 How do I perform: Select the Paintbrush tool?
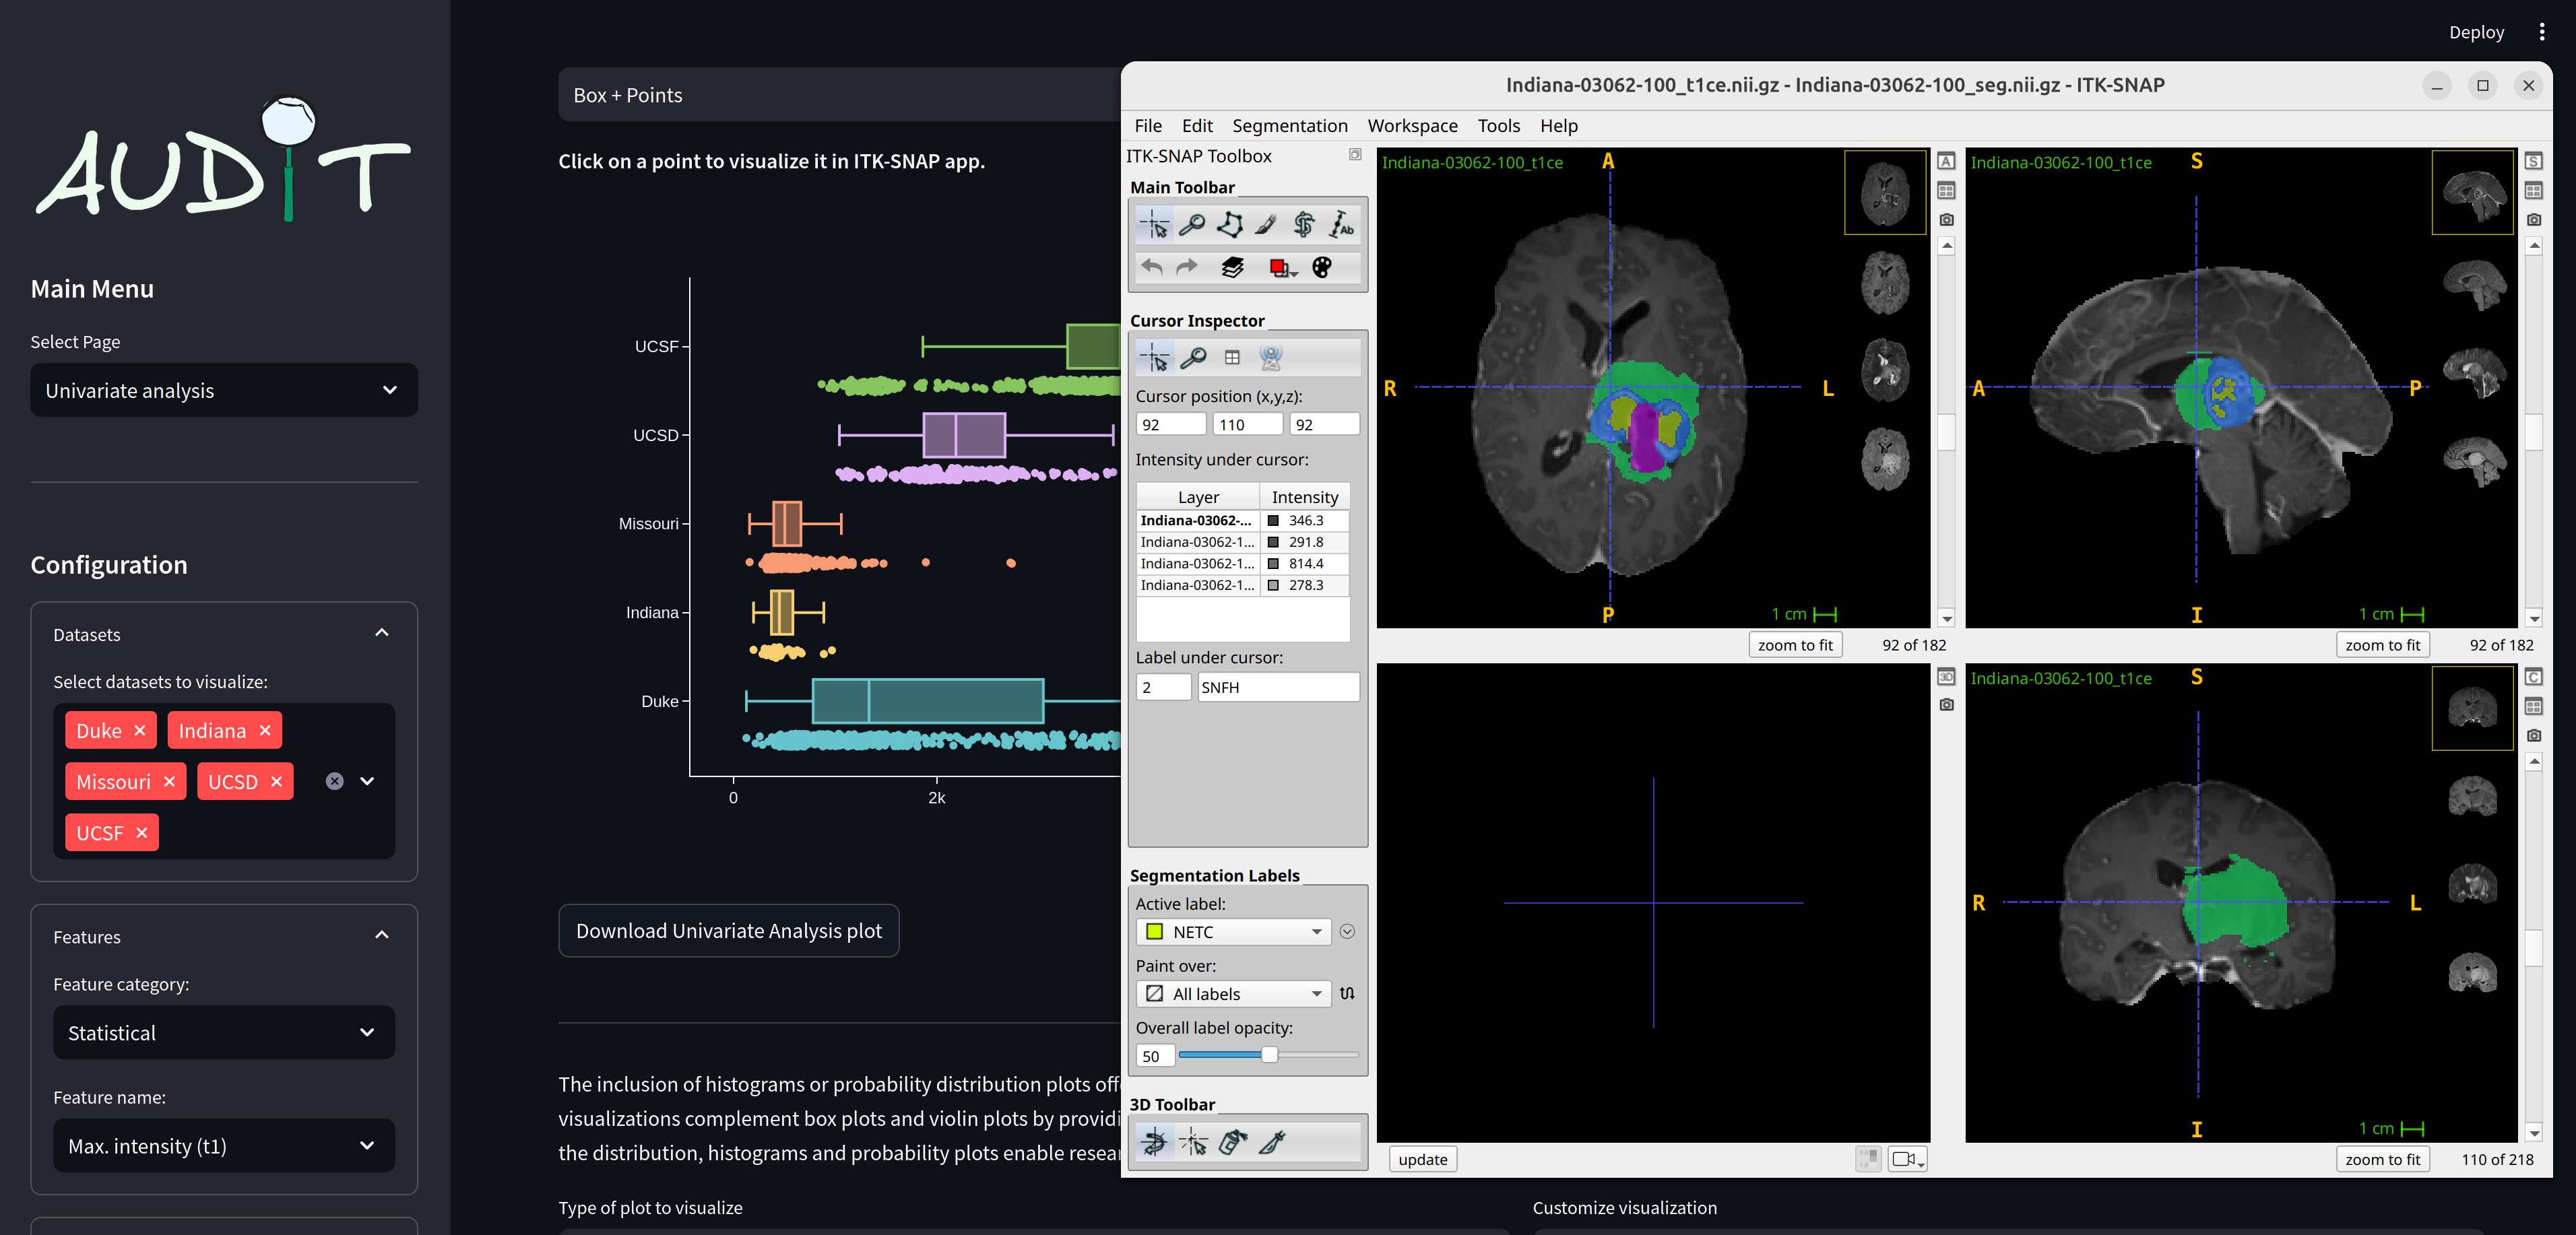tap(1266, 225)
